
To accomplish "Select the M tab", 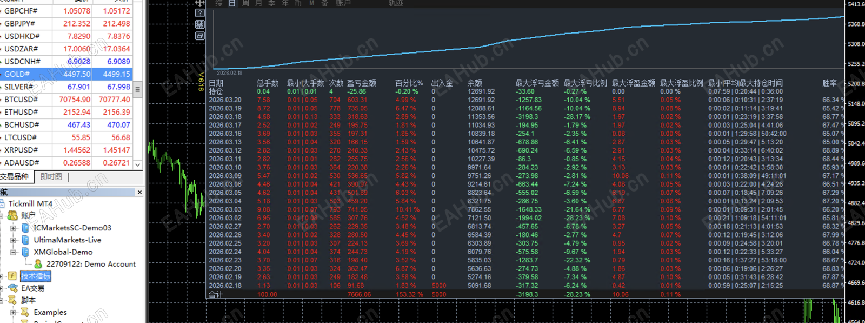I will tap(312, 3).
